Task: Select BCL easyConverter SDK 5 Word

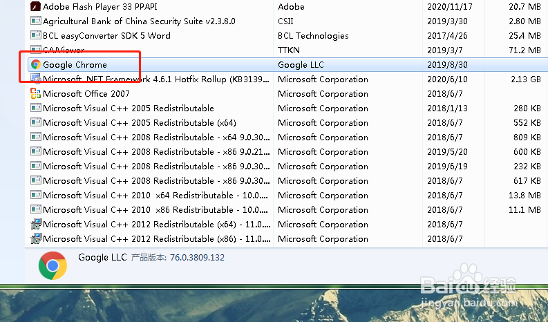Action: click(x=106, y=36)
